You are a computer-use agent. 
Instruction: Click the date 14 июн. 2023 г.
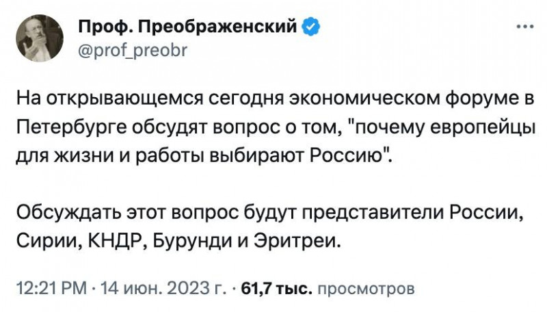[163, 289]
